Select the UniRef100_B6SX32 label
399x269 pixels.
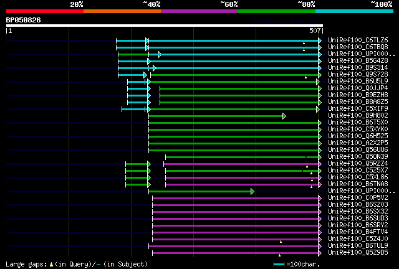pos(358,212)
